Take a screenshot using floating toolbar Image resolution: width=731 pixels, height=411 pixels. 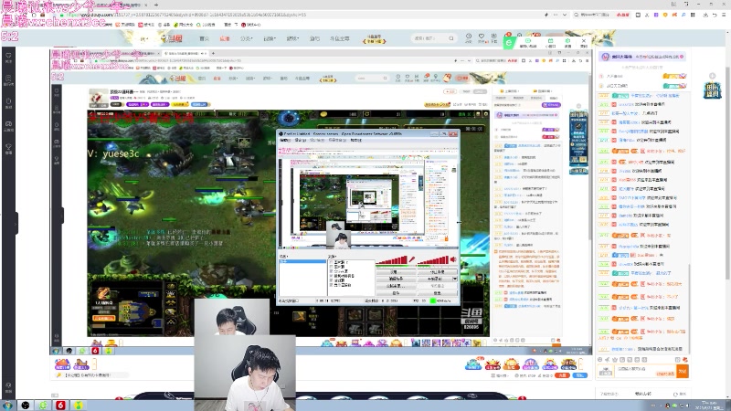click(567, 43)
